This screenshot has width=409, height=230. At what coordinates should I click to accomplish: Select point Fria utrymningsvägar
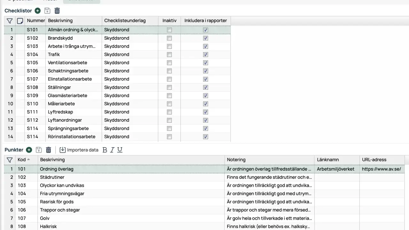click(x=204, y=194)
